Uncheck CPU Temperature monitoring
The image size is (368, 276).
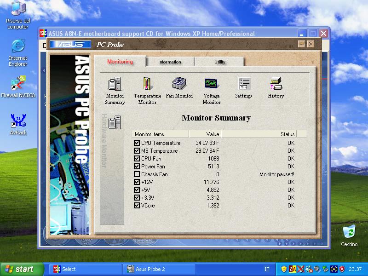[x=137, y=143]
